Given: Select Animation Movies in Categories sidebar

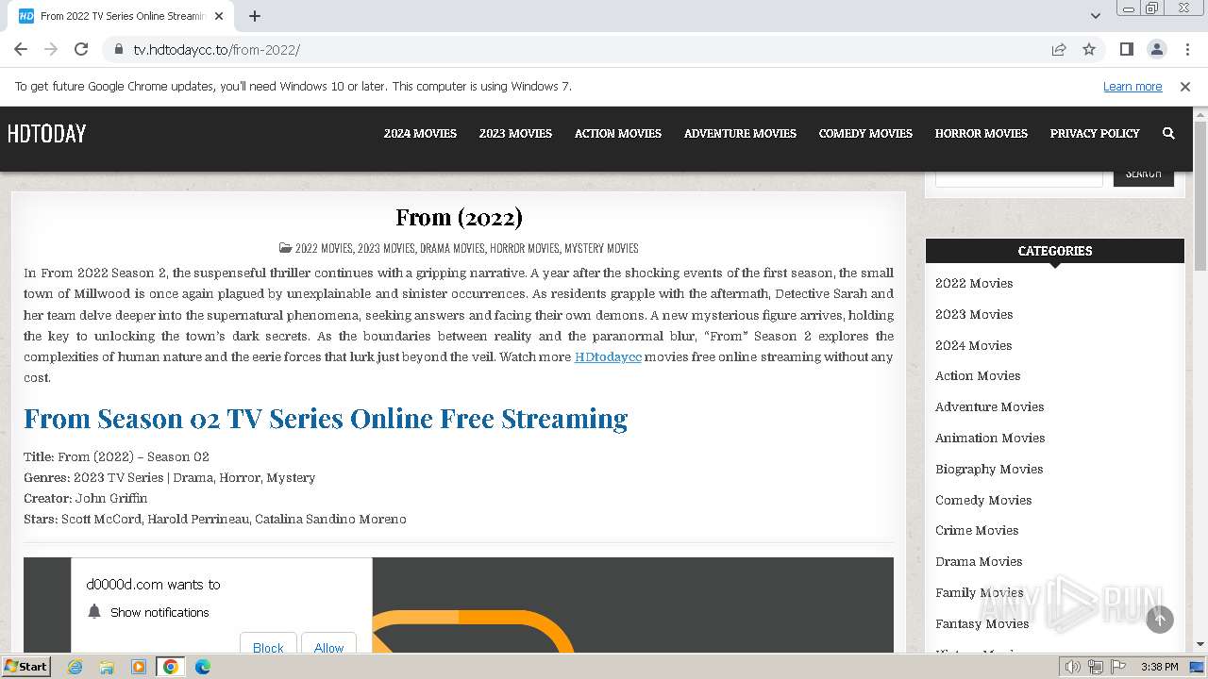Looking at the screenshot, I should point(990,438).
